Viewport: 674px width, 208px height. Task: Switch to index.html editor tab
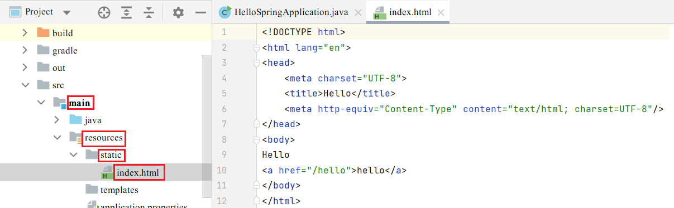point(408,12)
